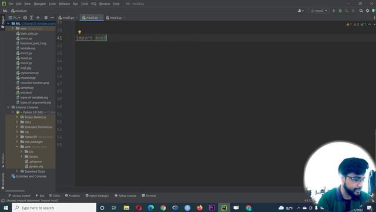
Task: Open the Problems tool window
Action: 72,196
